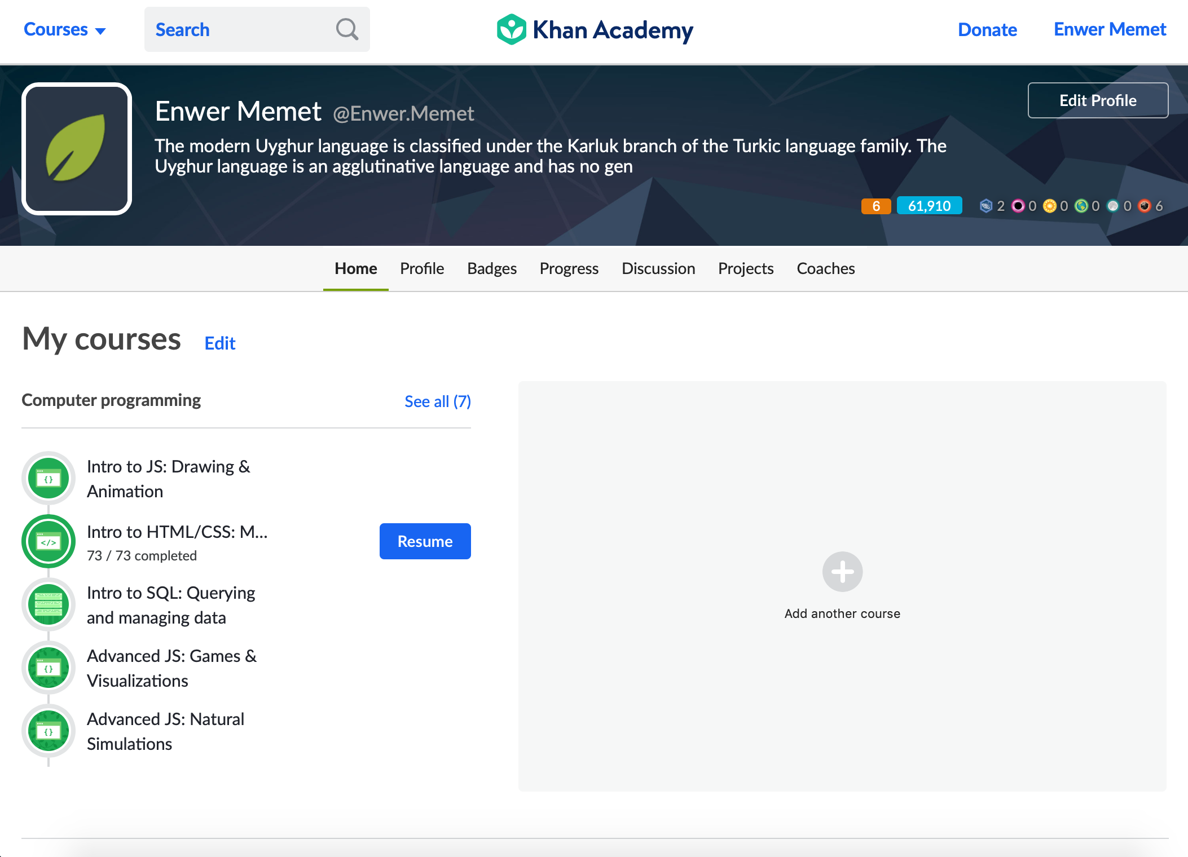
Task: Click the 61,910 energy points badge
Action: click(929, 206)
